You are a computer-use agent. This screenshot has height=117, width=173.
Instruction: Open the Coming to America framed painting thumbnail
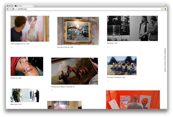(x=78, y=31)
